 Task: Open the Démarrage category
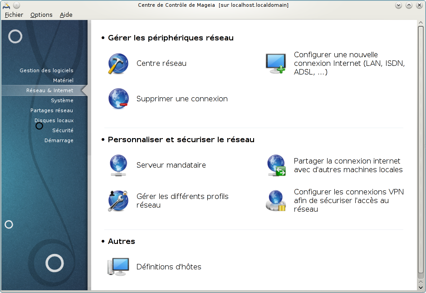(59, 140)
